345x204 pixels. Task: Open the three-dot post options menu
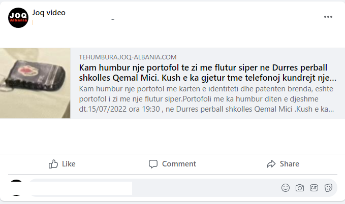[x=328, y=17]
